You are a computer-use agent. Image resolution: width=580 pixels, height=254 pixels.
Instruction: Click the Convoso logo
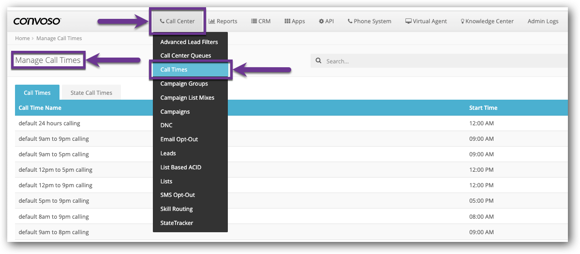(37, 21)
